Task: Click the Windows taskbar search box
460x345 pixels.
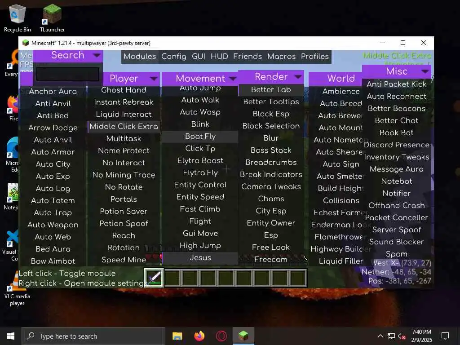Action: 93,336
